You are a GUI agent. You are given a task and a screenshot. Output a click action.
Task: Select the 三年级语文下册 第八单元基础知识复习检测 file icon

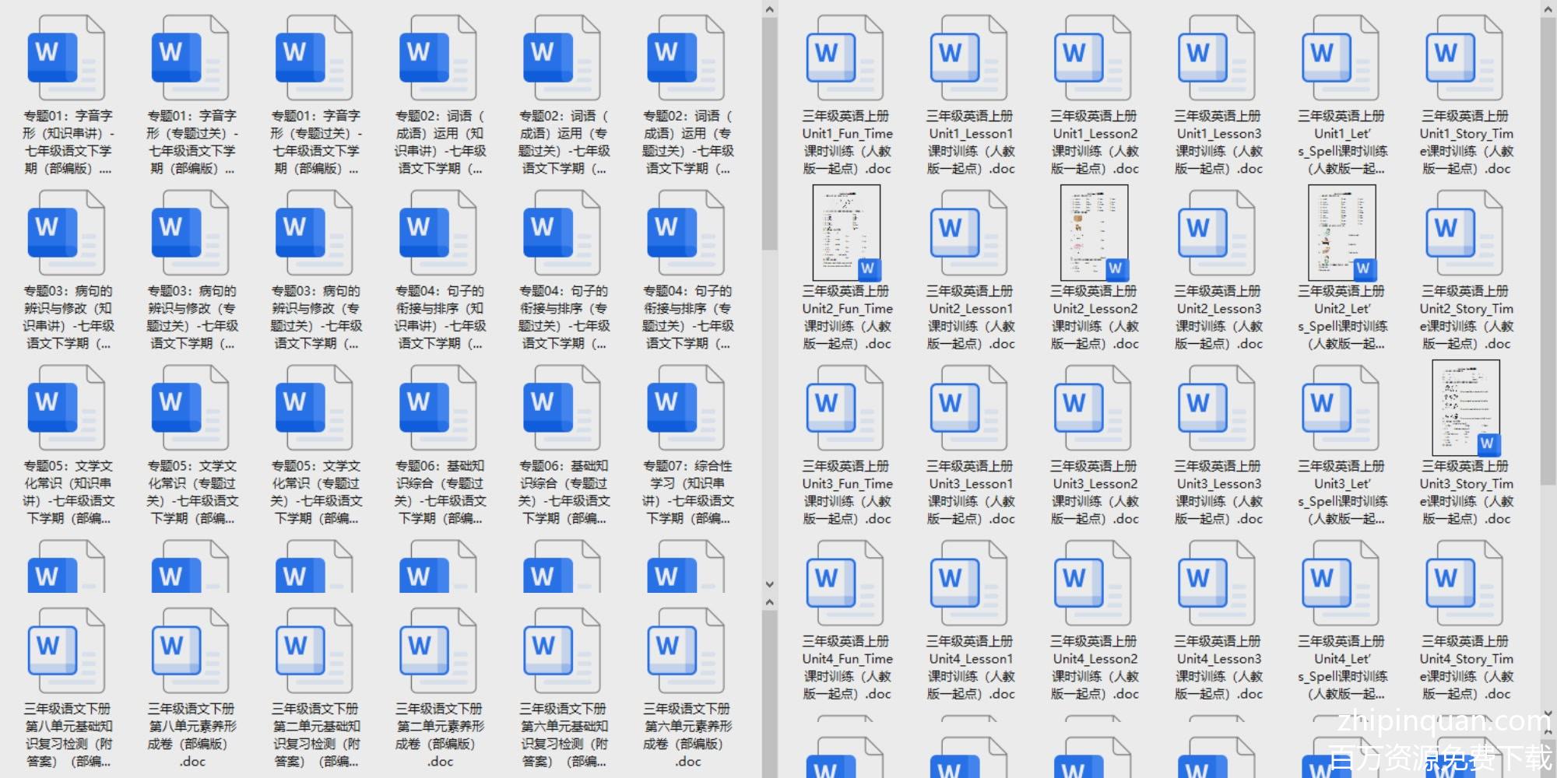click(66, 651)
